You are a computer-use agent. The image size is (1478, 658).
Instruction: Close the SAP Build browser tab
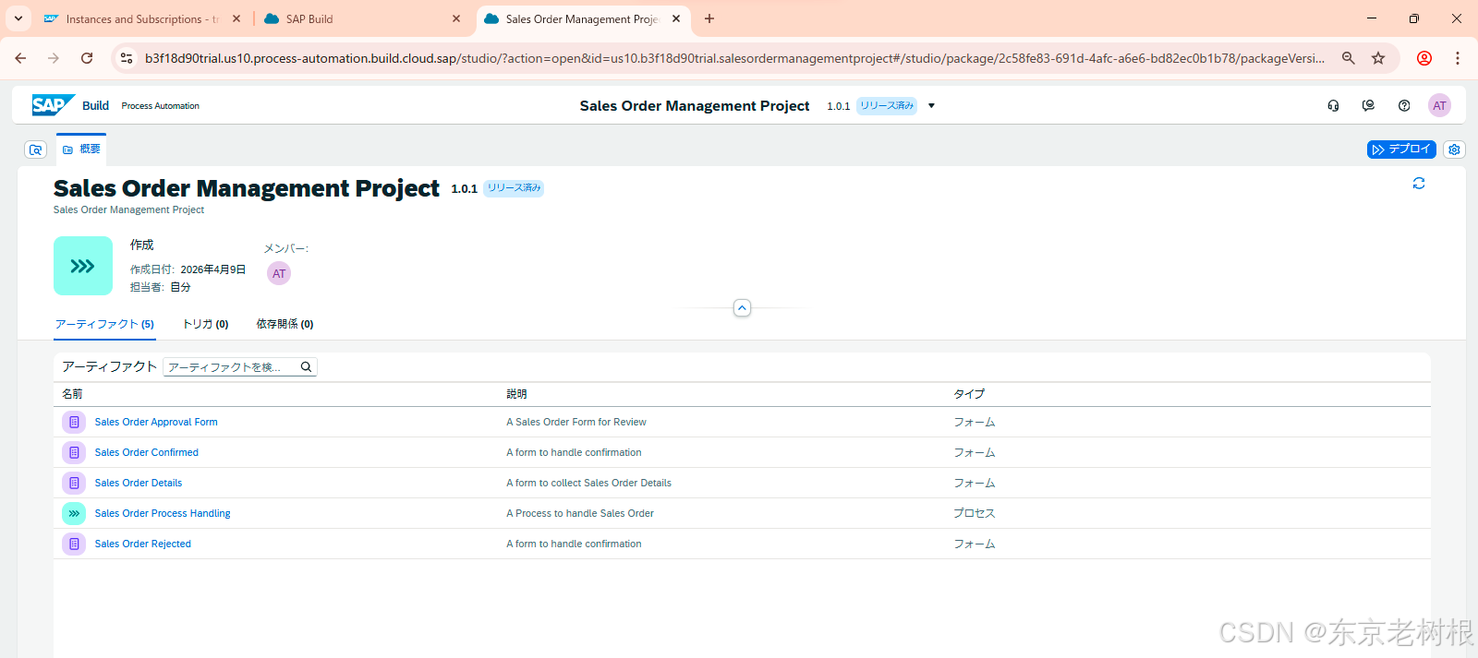pyautogui.click(x=456, y=18)
